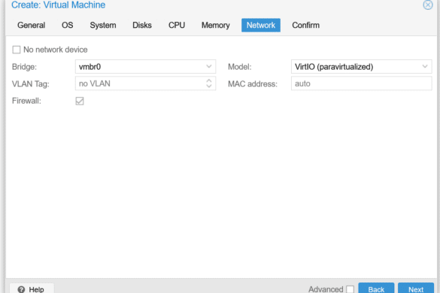Enable the Advanced checkbox
The width and height of the screenshot is (440, 293).
click(x=350, y=289)
